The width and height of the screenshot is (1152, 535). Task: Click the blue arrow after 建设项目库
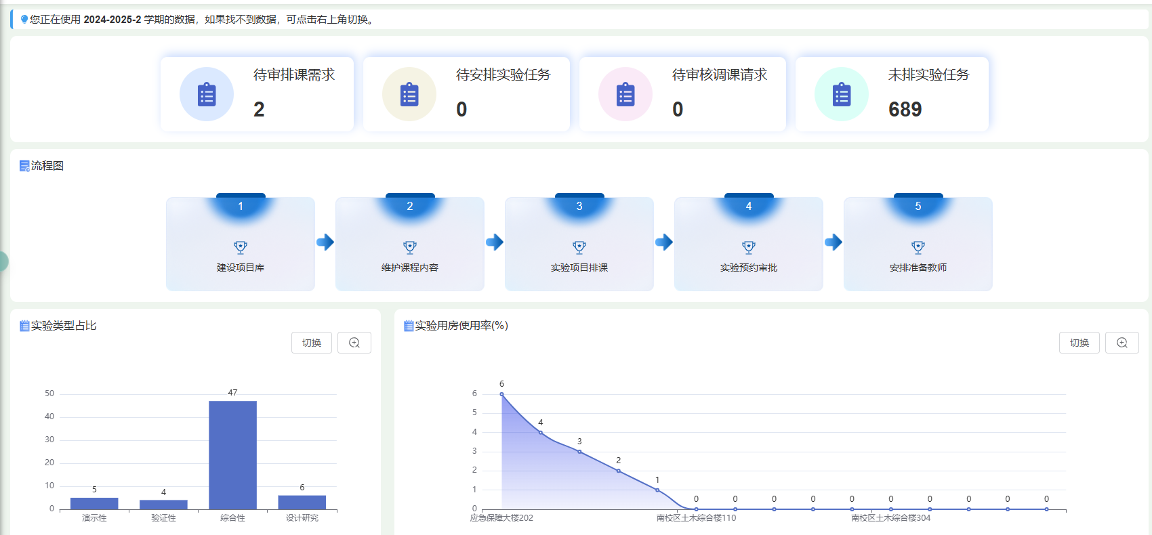click(x=325, y=242)
